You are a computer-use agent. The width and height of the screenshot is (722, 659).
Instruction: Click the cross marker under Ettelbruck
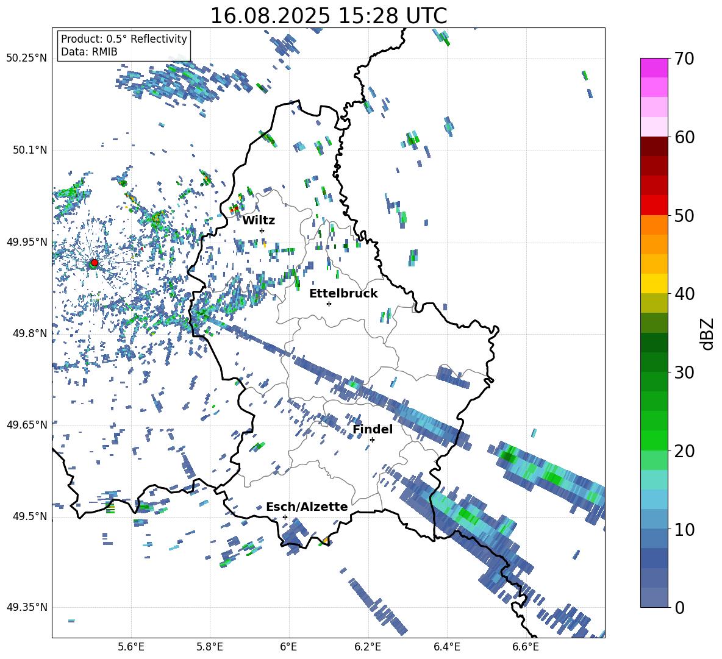coord(329,304)
